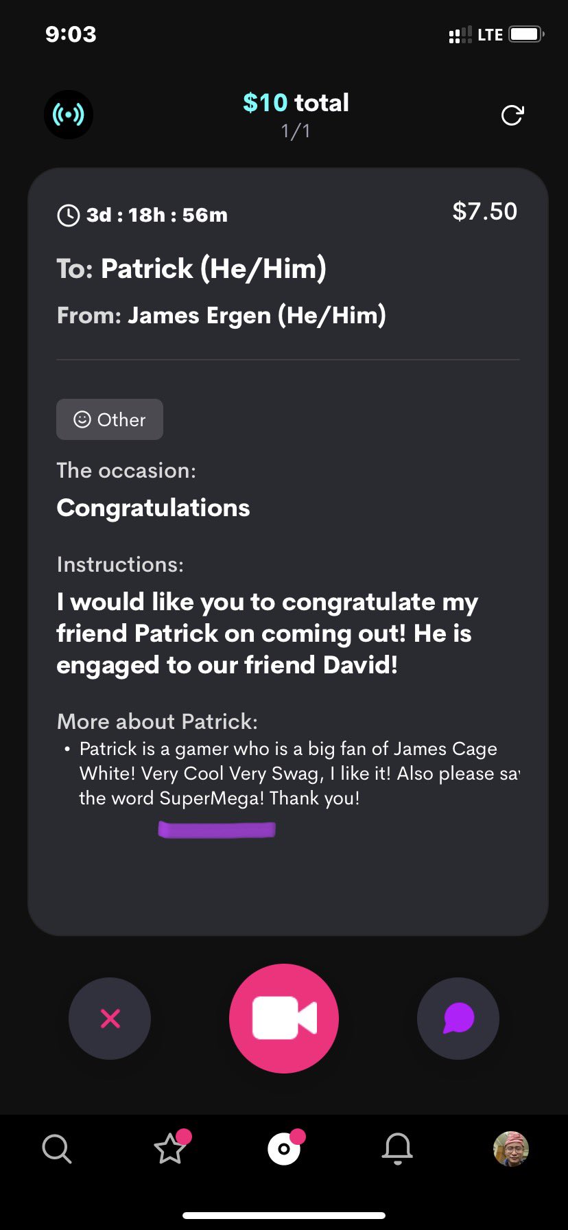Screen dimensions: 568x1230
Task: Tap the sender name James Ergen
Action: click(x=256, y=315)
